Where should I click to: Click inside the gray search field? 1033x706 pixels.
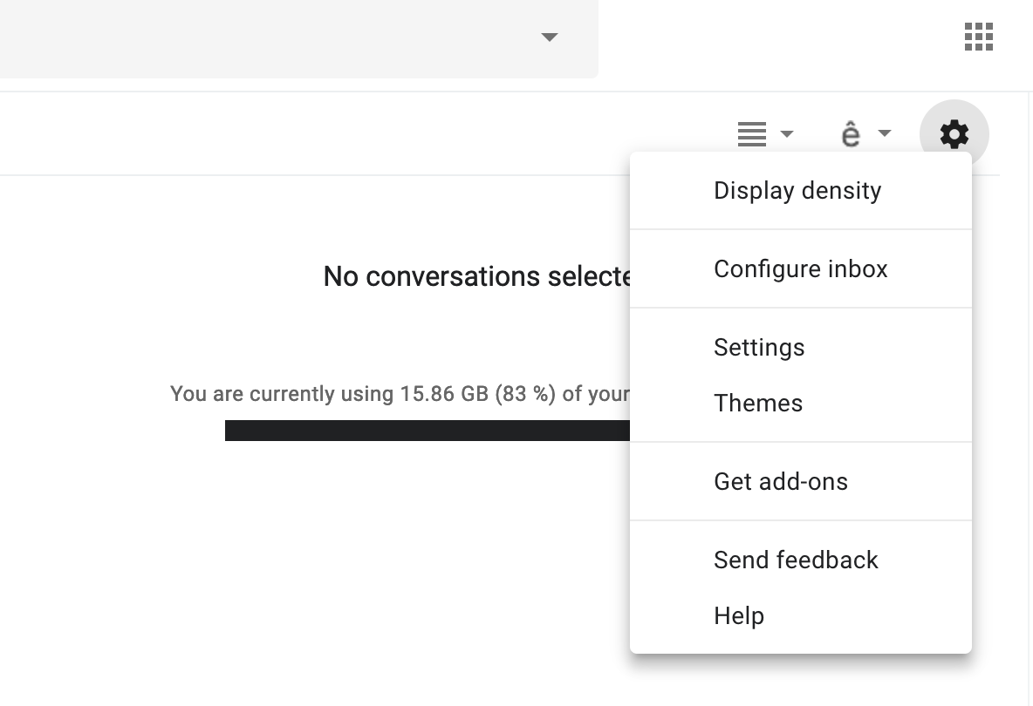click(x=262, y=37)
